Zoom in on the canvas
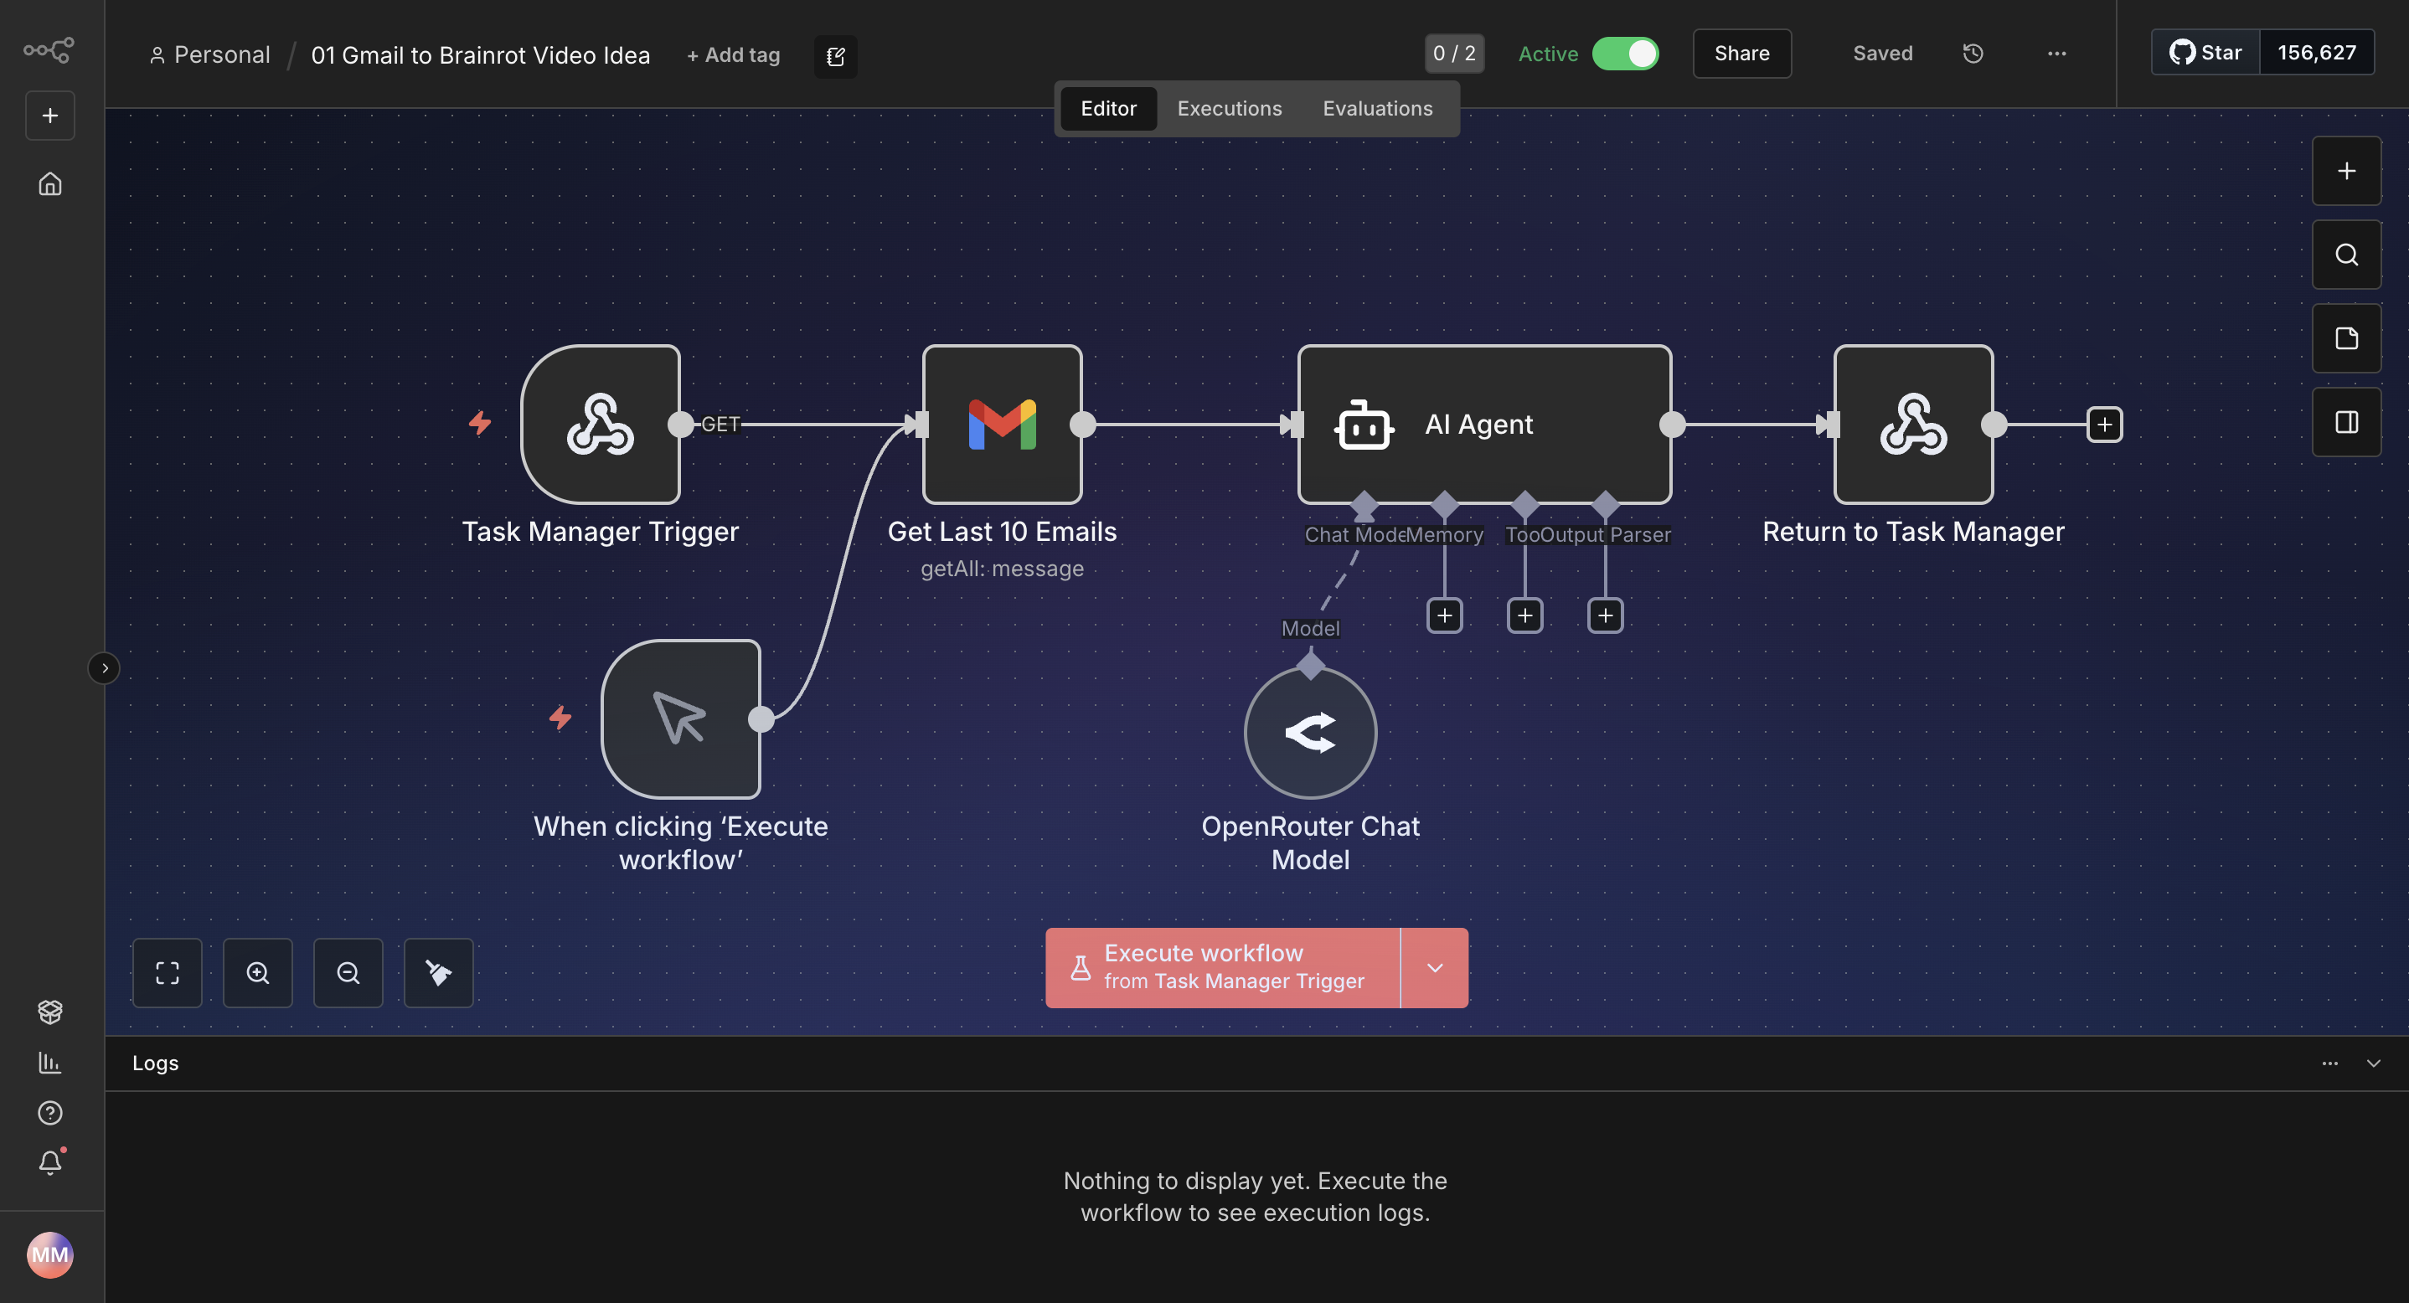Viewport: 2409px width, 1303px height. 257,972
